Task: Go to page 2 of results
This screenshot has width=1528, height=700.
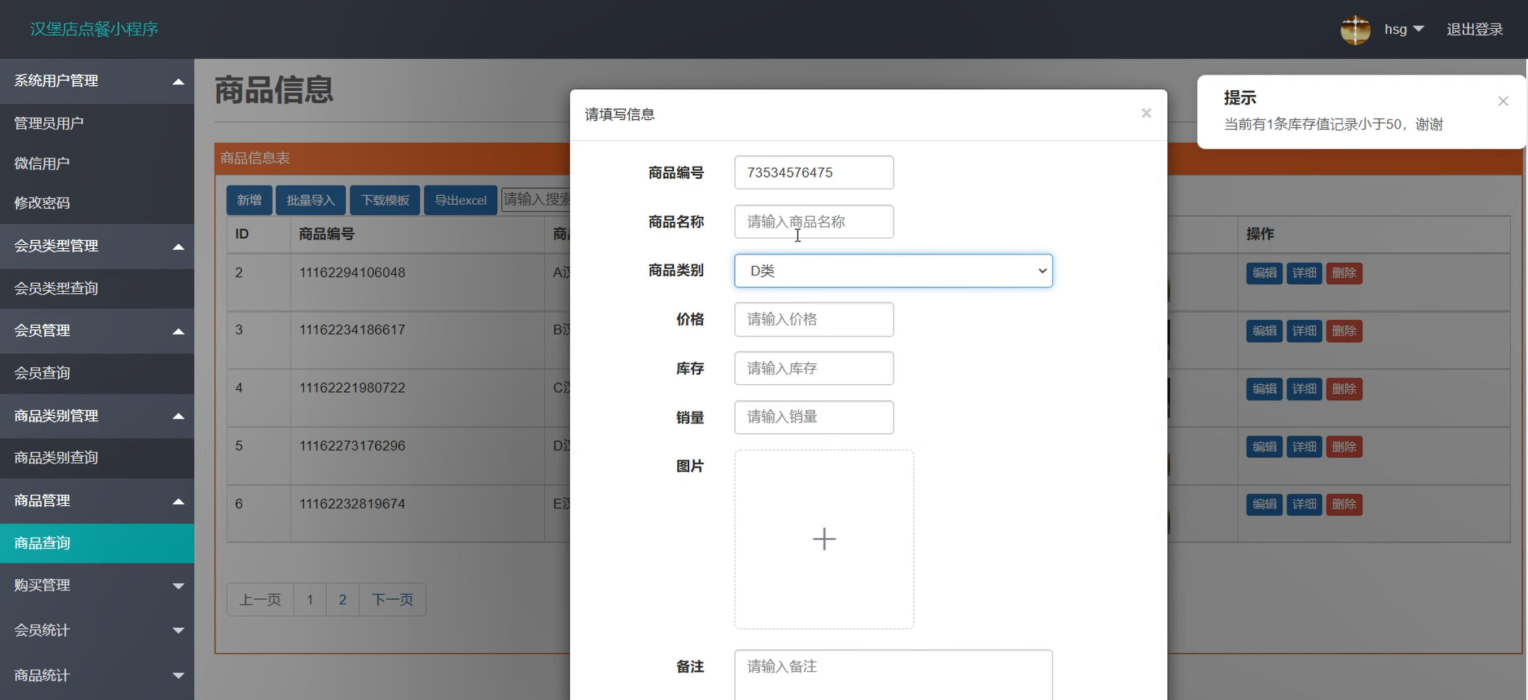Action: pyautogui.click(x=342, y=599)
